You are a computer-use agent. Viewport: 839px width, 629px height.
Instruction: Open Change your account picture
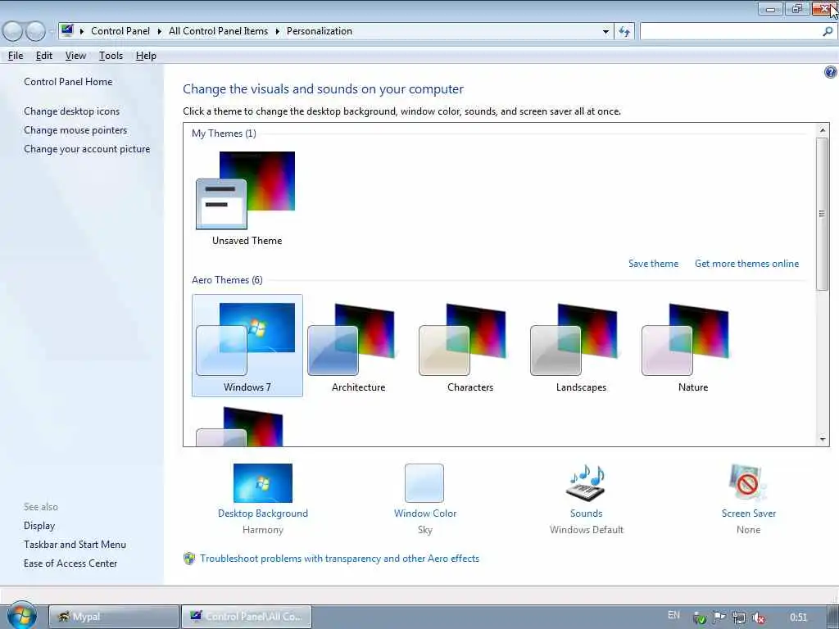pyautogui.click(x=87, y=149)
